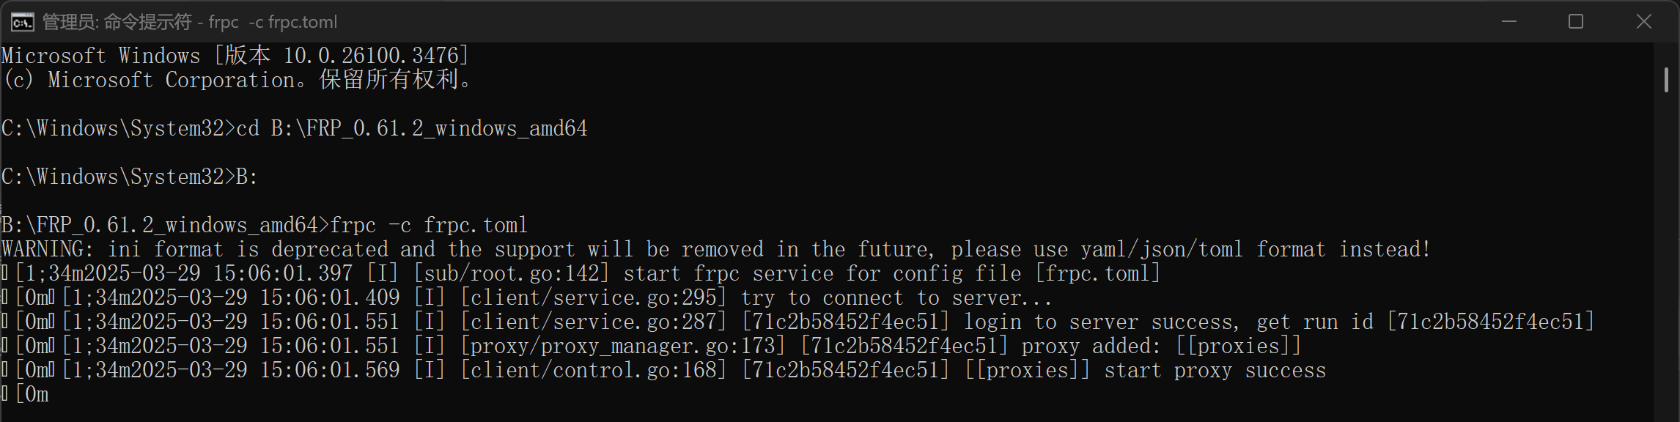The width and height of the screenshot is (1680, 422).
Task: Click the window title text 'frpc -c frpc.toml'
Action: click(273, 22)
